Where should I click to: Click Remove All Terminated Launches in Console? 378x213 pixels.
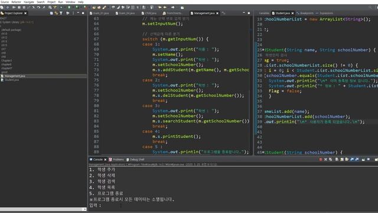click(331, 159)
